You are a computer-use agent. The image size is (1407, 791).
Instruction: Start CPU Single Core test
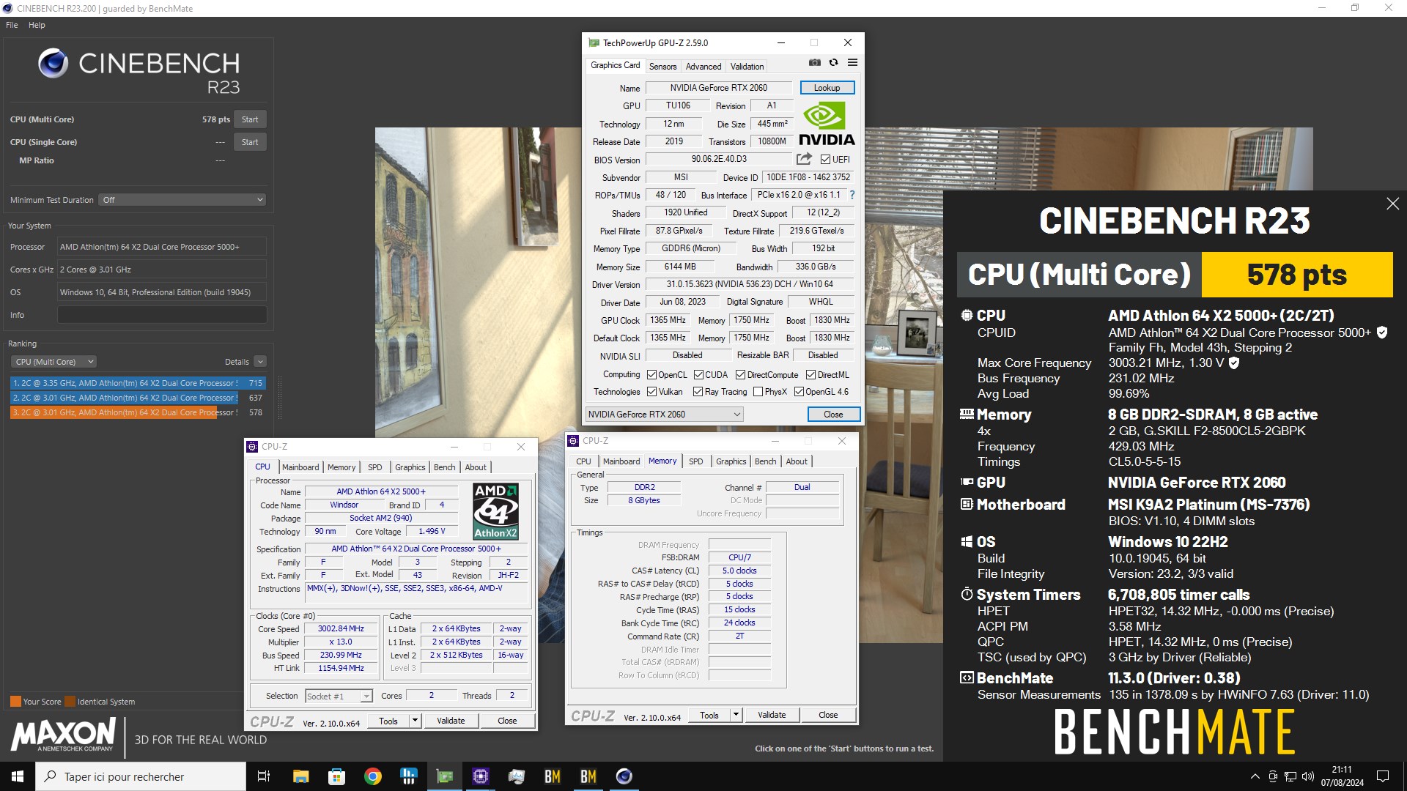tap(250, 142)
